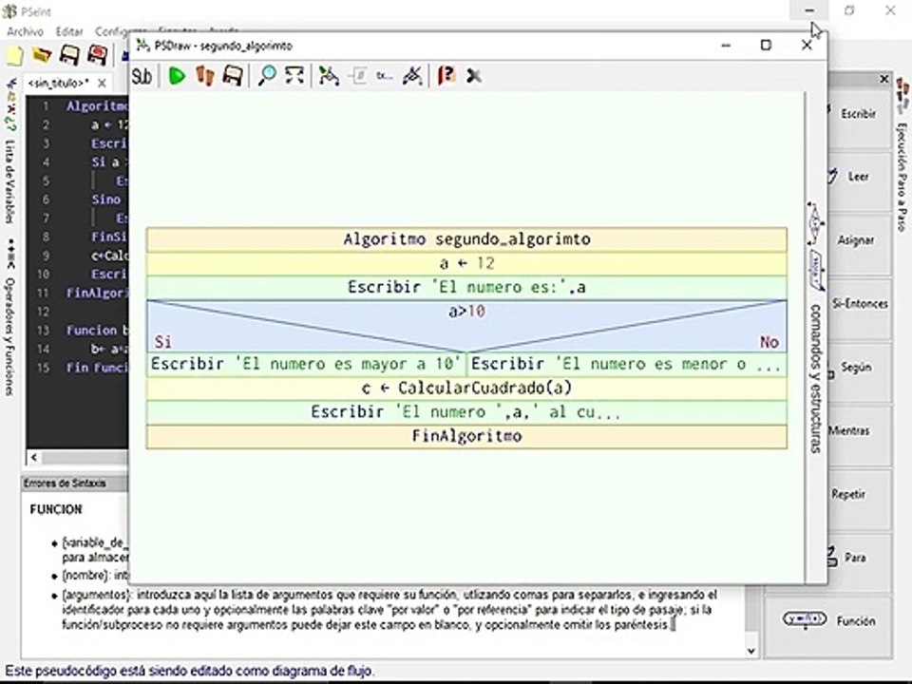This screenshot has height=684, width=912.
Task: Click the Si-Entonces diamond shape in side panel
Action: point(815,221)
